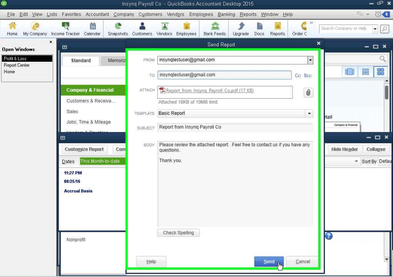The image size is (393, 277).
Task: Open Bank Feeds icon
Action: pyautogui.click(x=215, y=29)
